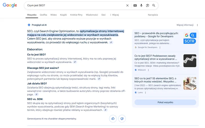Click the AI overview sparkle icon

coord(29,25)
